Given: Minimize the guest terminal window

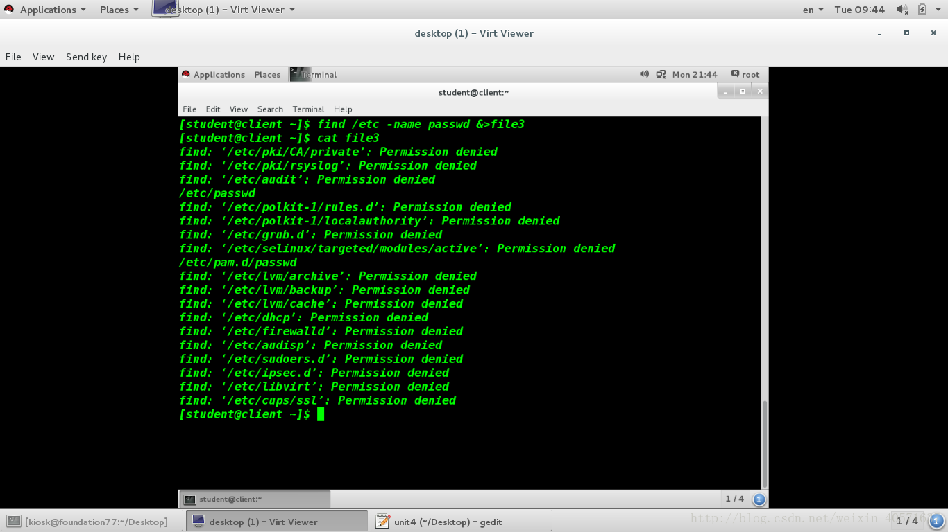Looking at the screenshot, I should tap(726, 91).
